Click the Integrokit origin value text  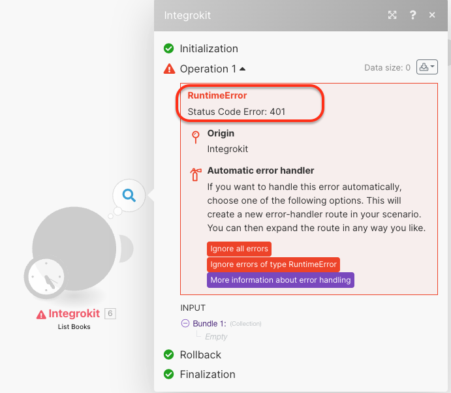[x=228, y=149]
